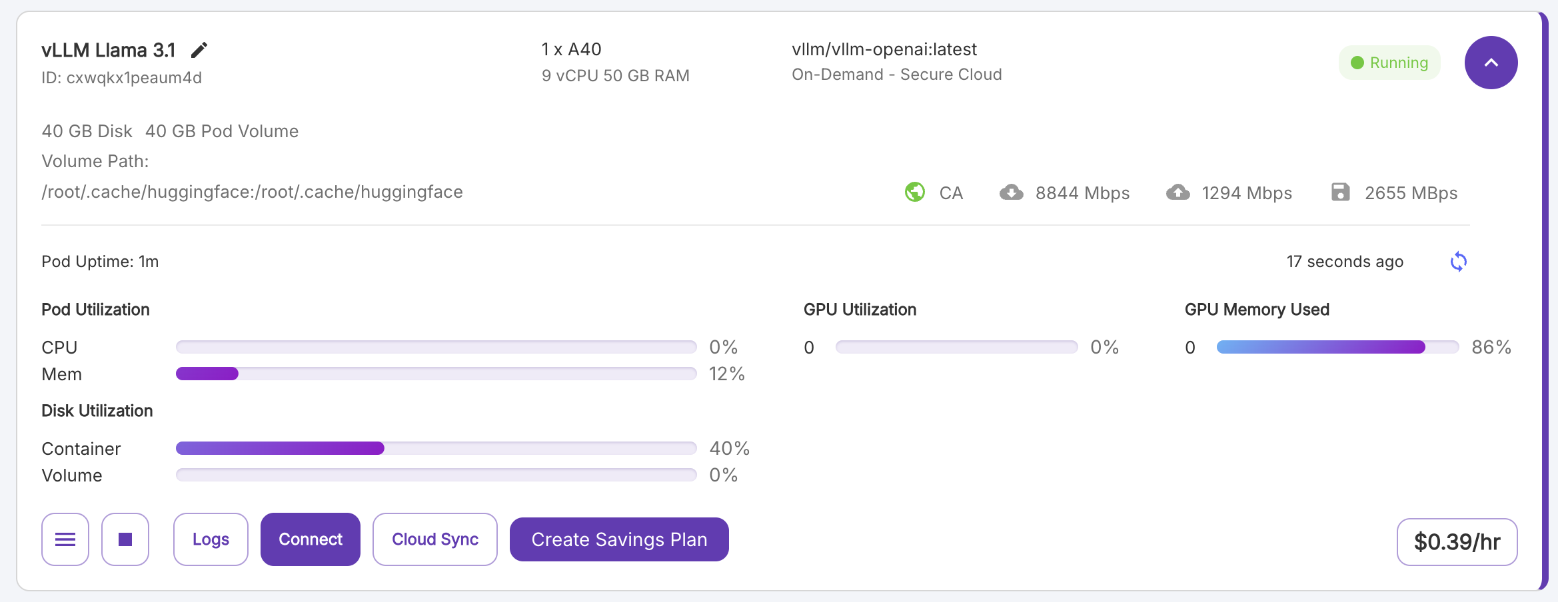The height and width of the screenshot is (602, 1558).
Task: Click the $0.39/hr price badge
Action: click(1457, 542)
